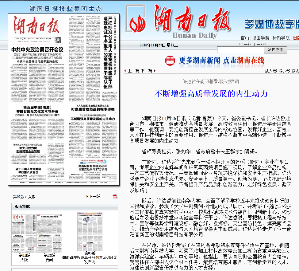Viewport: 299px width, 271px height.
Task: Click the 第01版：头版 label below page
Action: (24, 197)
